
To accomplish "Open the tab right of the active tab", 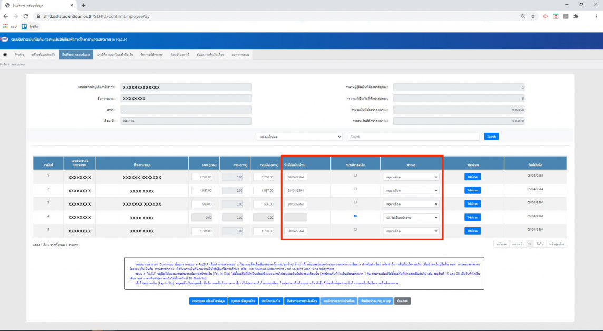I will (115, 55).
